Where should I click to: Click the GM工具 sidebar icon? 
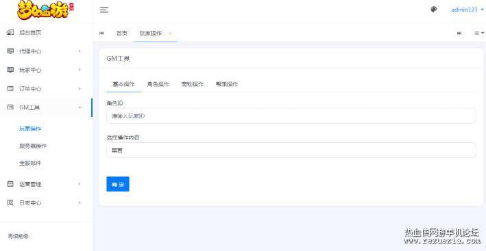(10, 107)
